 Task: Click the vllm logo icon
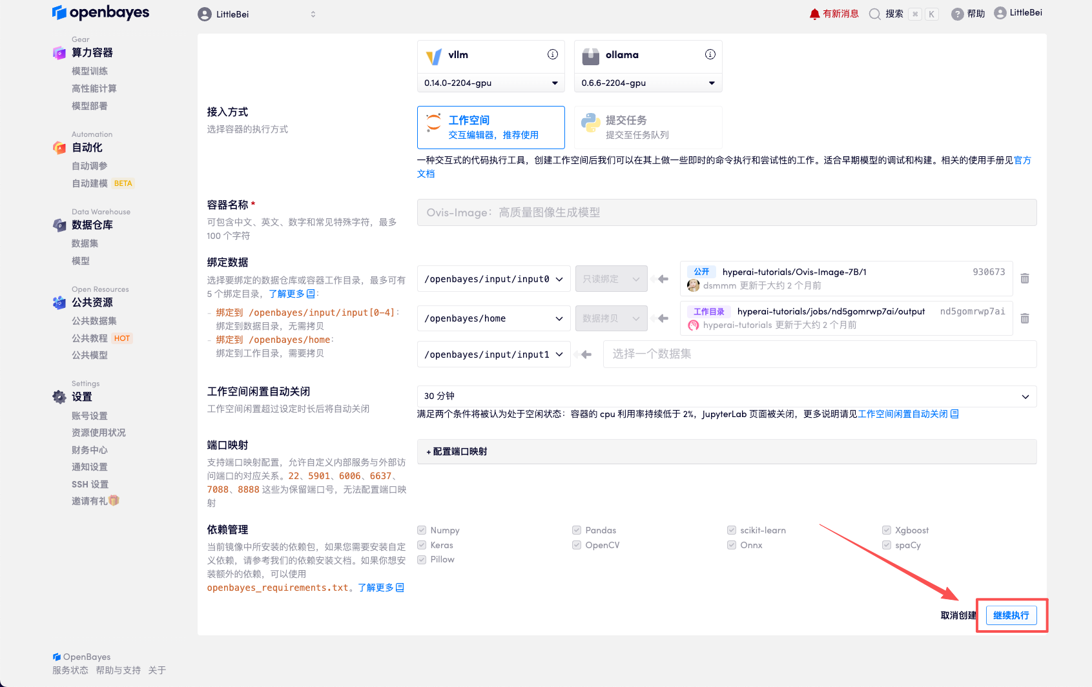(434, 57)
